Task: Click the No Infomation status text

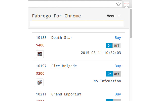Action: coord(107,81)
